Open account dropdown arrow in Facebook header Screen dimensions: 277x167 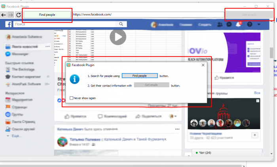pyautogui.click(x=259, y=24)
